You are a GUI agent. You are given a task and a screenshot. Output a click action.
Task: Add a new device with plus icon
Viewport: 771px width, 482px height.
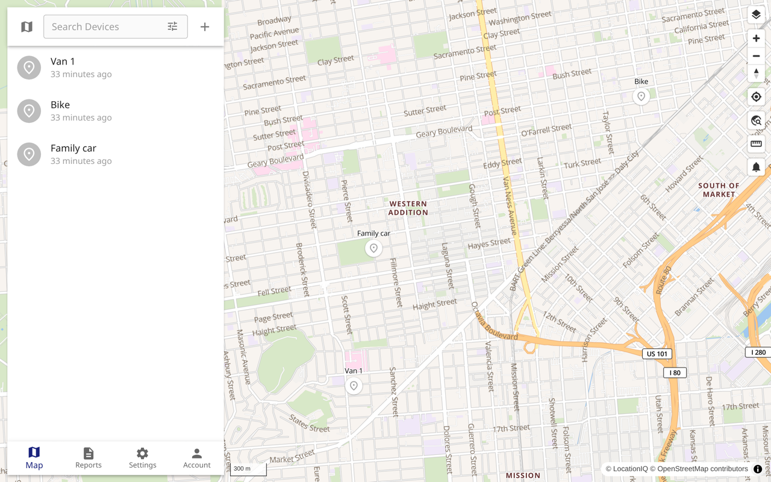[205, 27]
